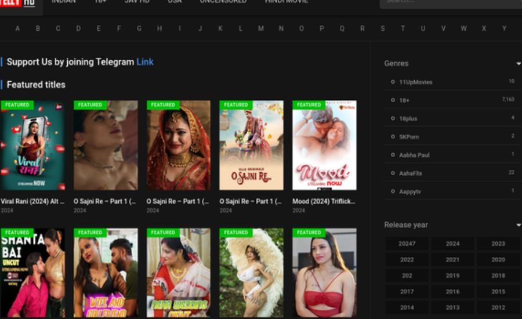522x319 pixels.
Task: Show titles beginning with R
Action: [362, 28]
